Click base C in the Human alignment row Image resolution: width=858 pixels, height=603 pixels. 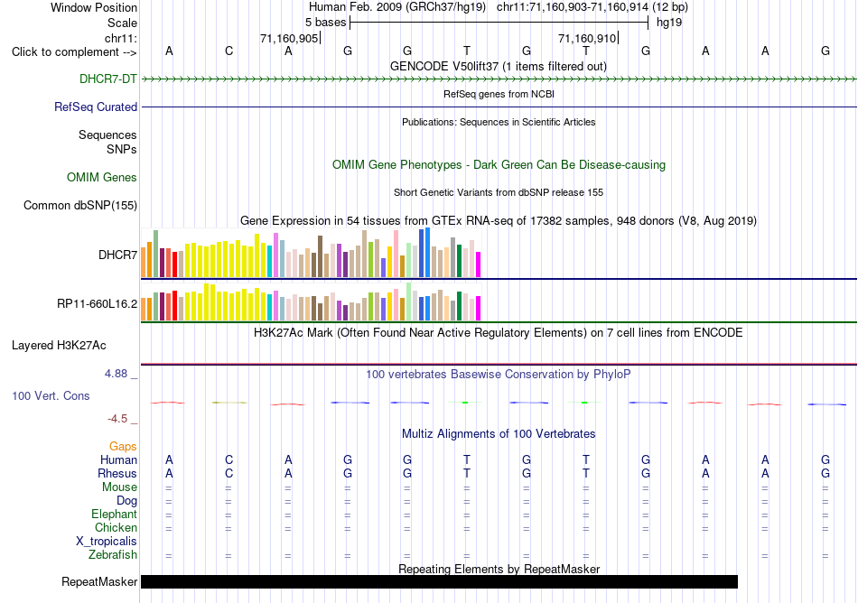tap(228, 459)
